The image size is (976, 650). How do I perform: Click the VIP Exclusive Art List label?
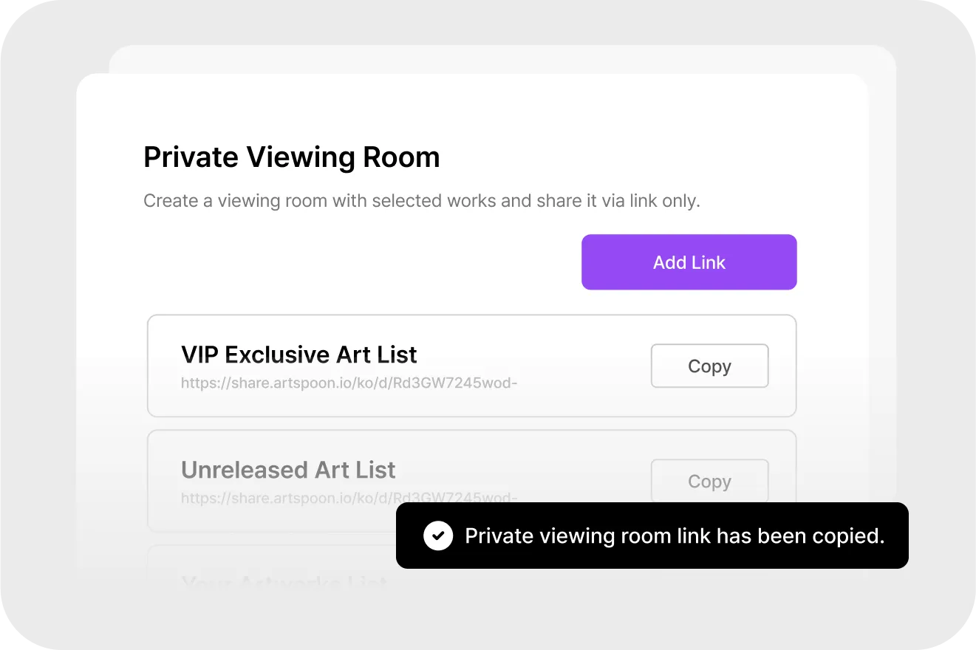point(299,355)
